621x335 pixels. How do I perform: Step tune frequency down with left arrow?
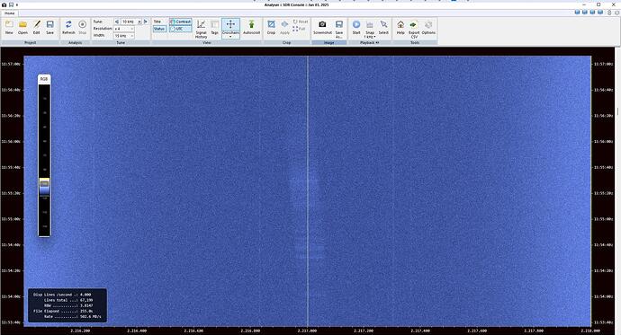[x=117, y=22]
